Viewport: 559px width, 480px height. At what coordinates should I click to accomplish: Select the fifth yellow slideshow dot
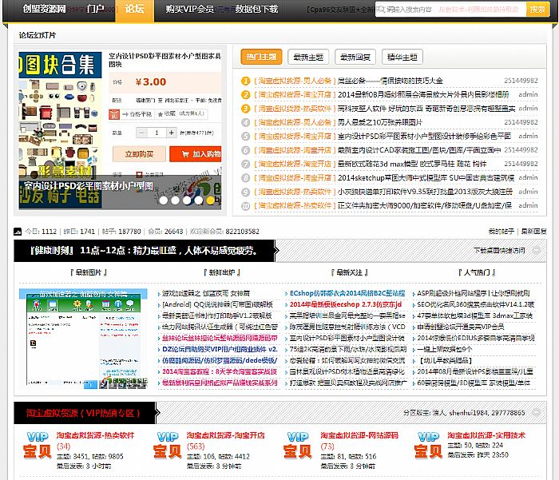[x=211, y=200]
